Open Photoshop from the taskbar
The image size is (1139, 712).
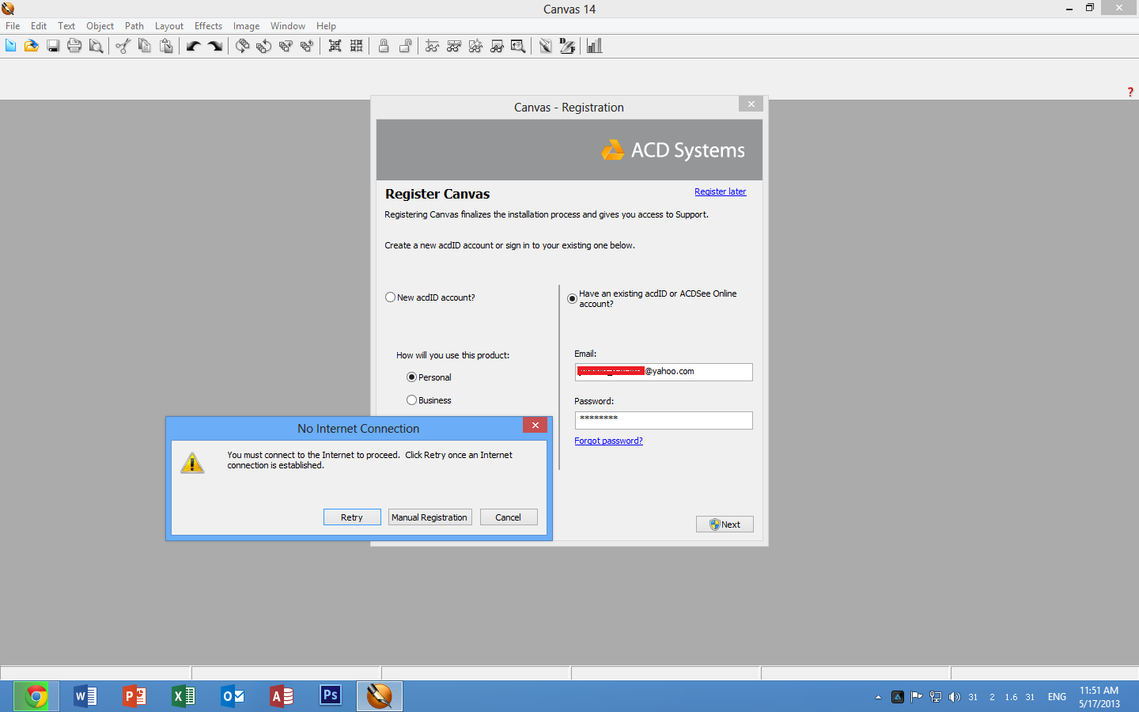click(331, 696)
